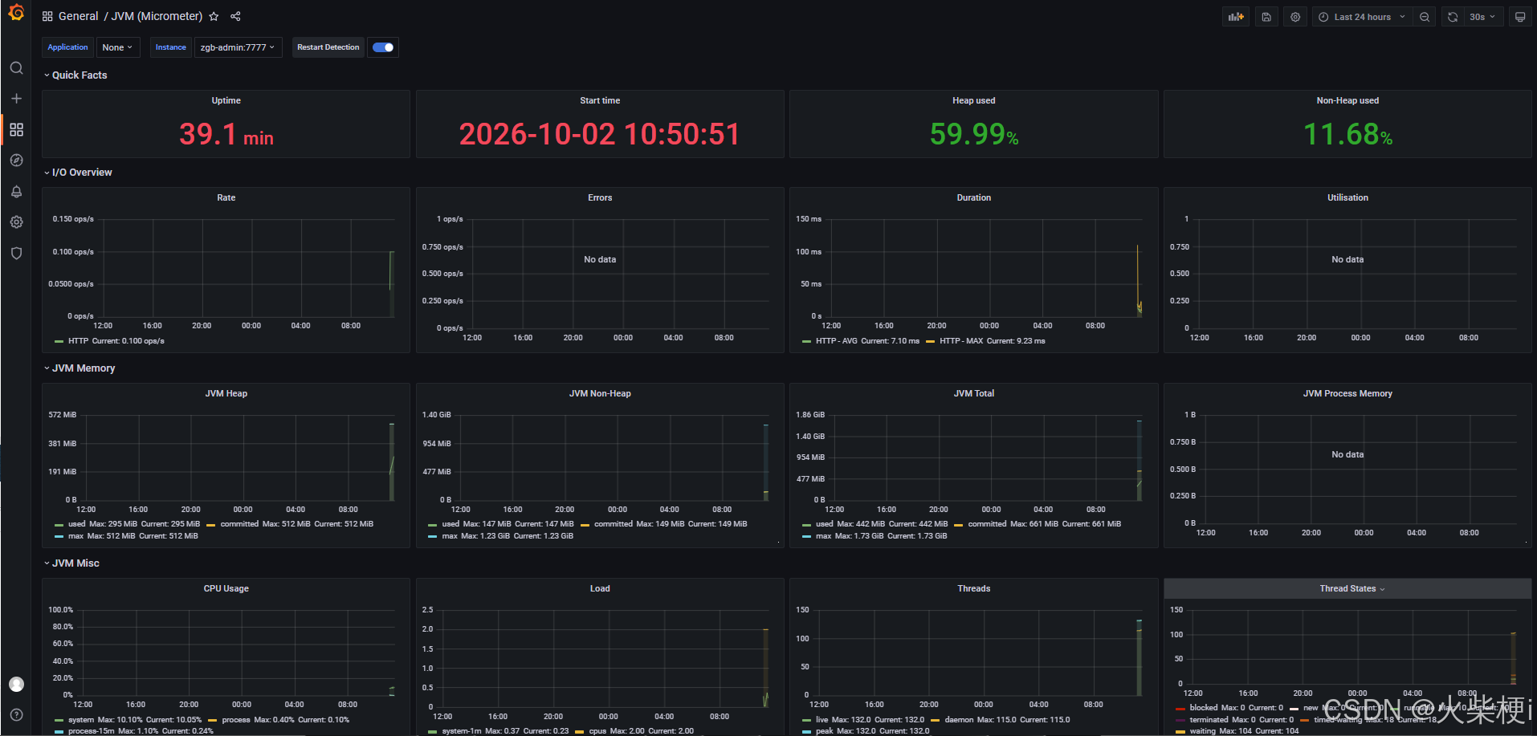Toggle 'daemon' series in Threads legend
1537x736 pixels.
(959, 720)
